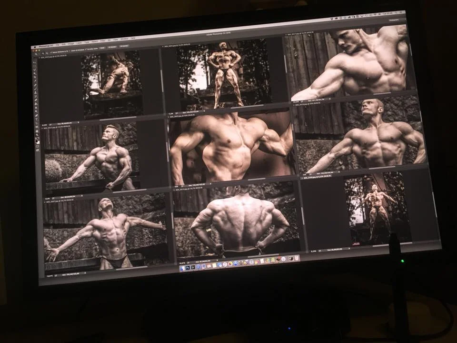Open Photoshop from the macOS Dock

[187, 268]
